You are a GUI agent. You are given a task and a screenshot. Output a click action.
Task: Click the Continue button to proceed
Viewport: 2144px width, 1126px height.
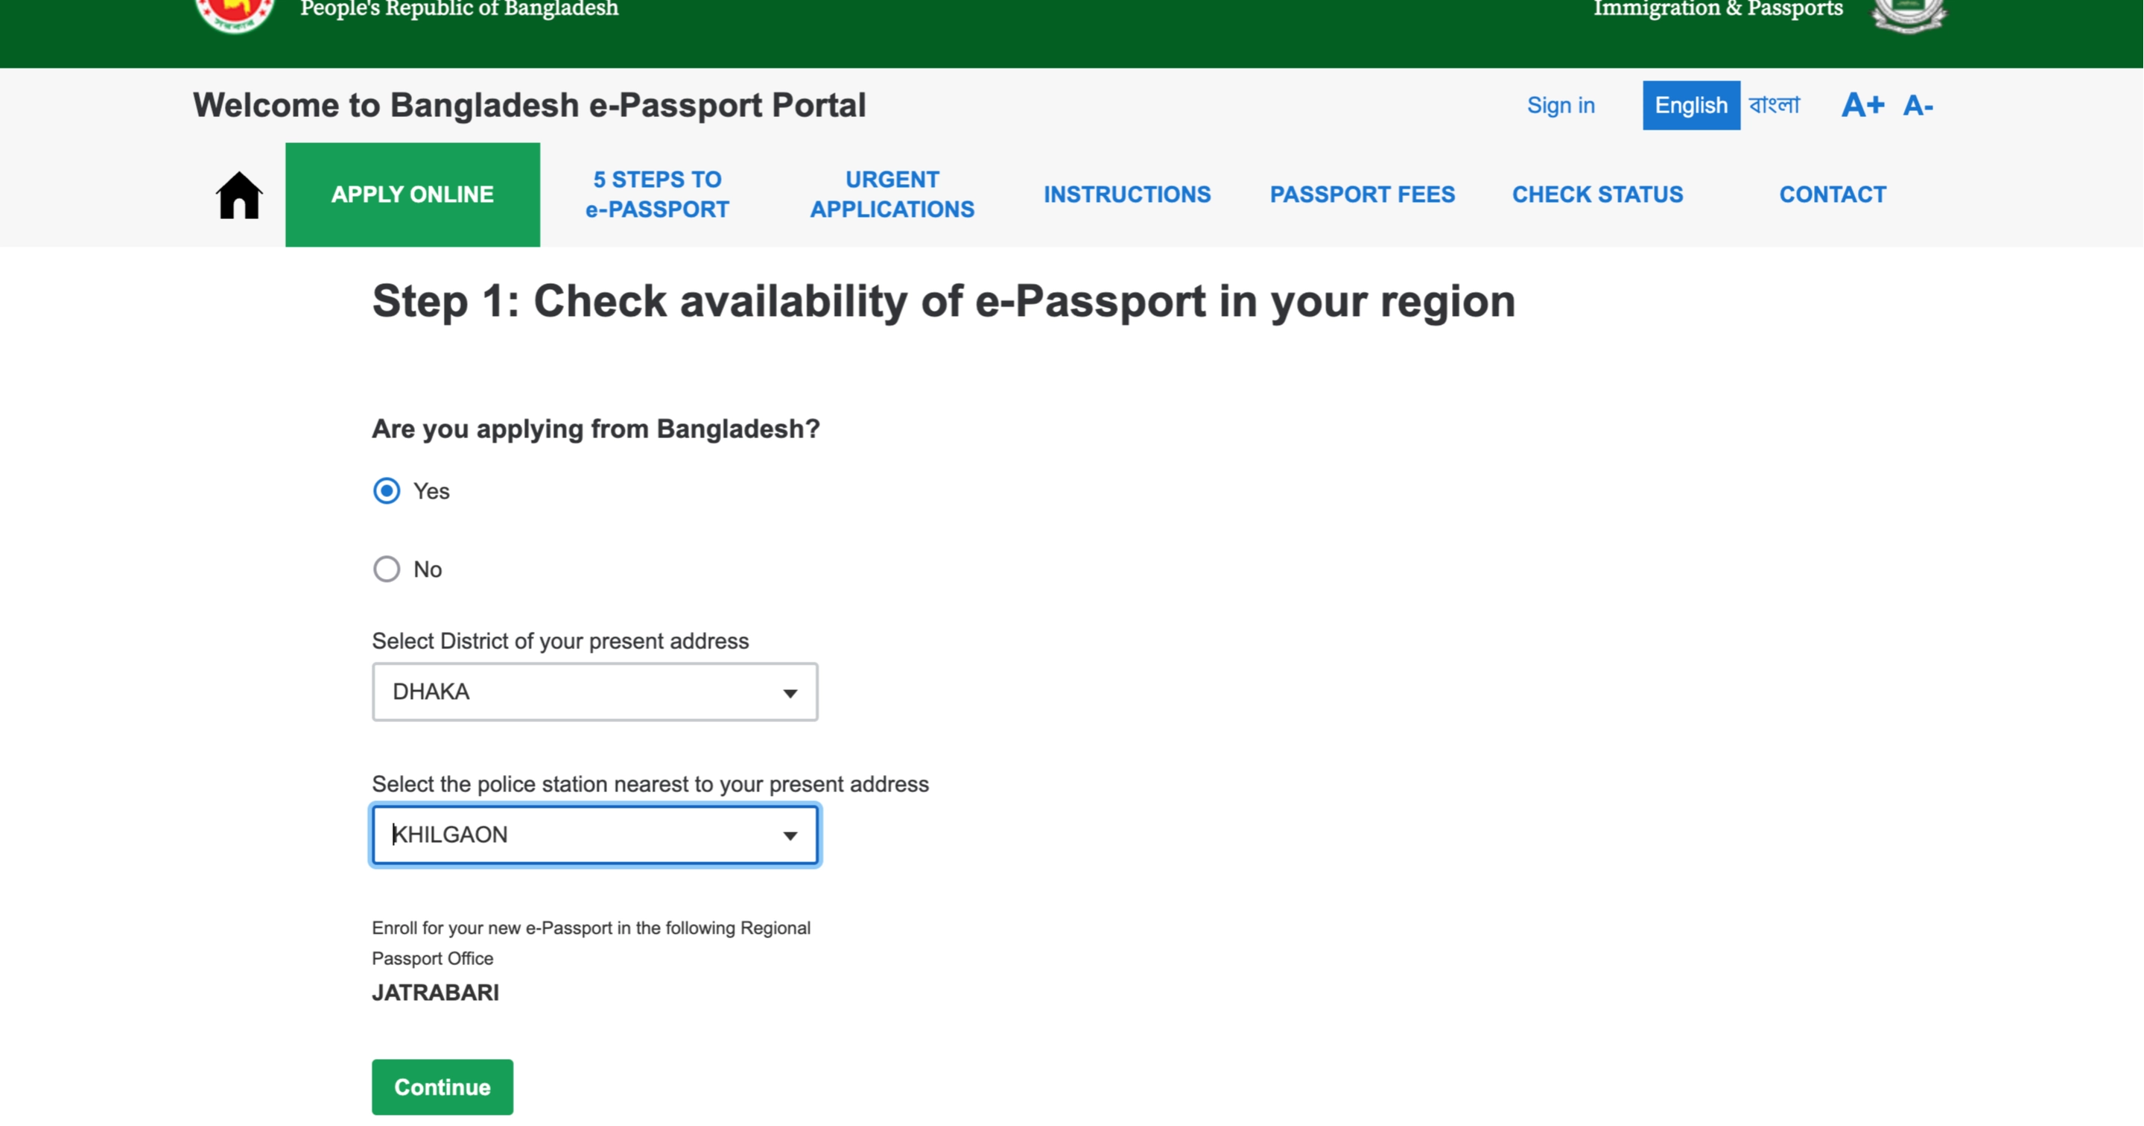443,1088
